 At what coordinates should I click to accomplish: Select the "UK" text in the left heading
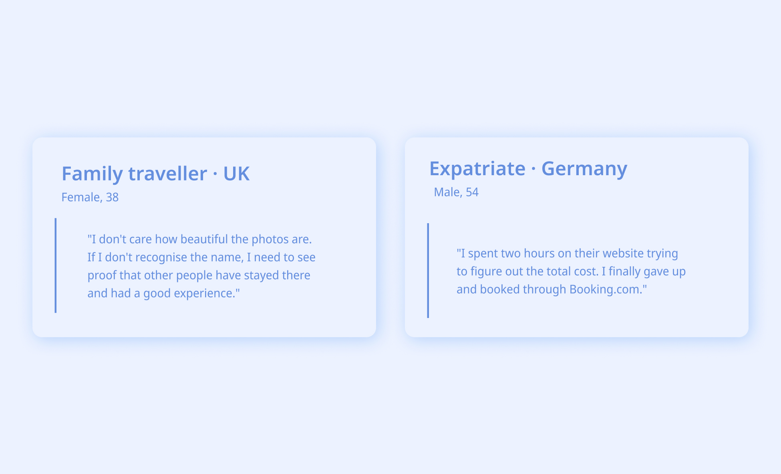pos(236,174)
